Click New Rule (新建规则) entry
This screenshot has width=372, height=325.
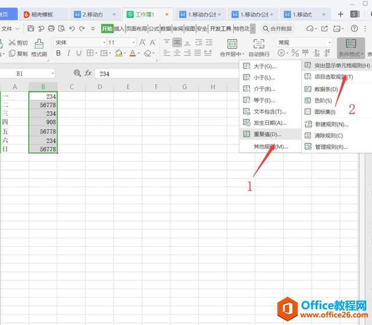[337, 124]
